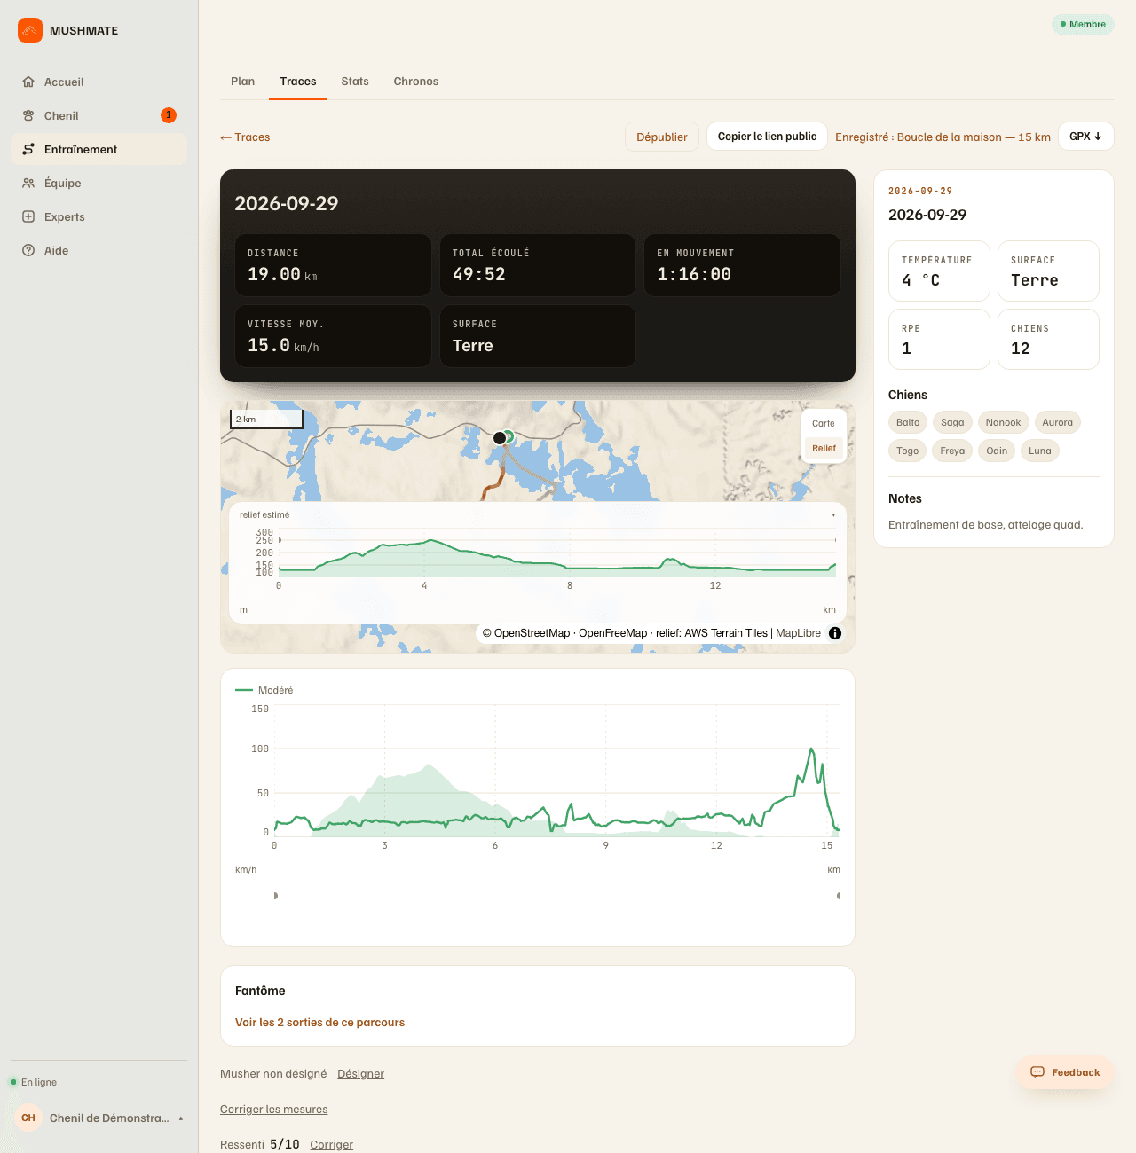Select the Nanook dog chip
Viewport: 1136px width, 1153px height.
[1003, 422]
